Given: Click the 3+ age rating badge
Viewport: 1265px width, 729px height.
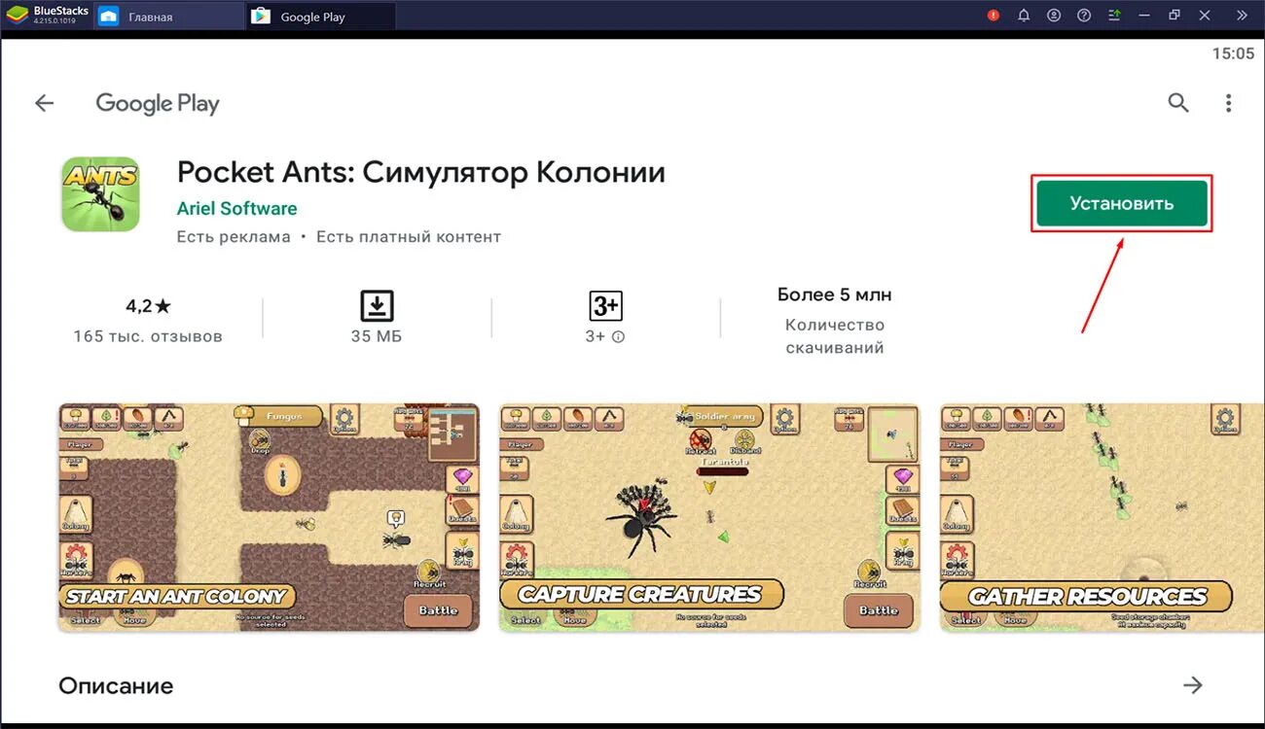Looking at the screenshot, I should point(605,305).
